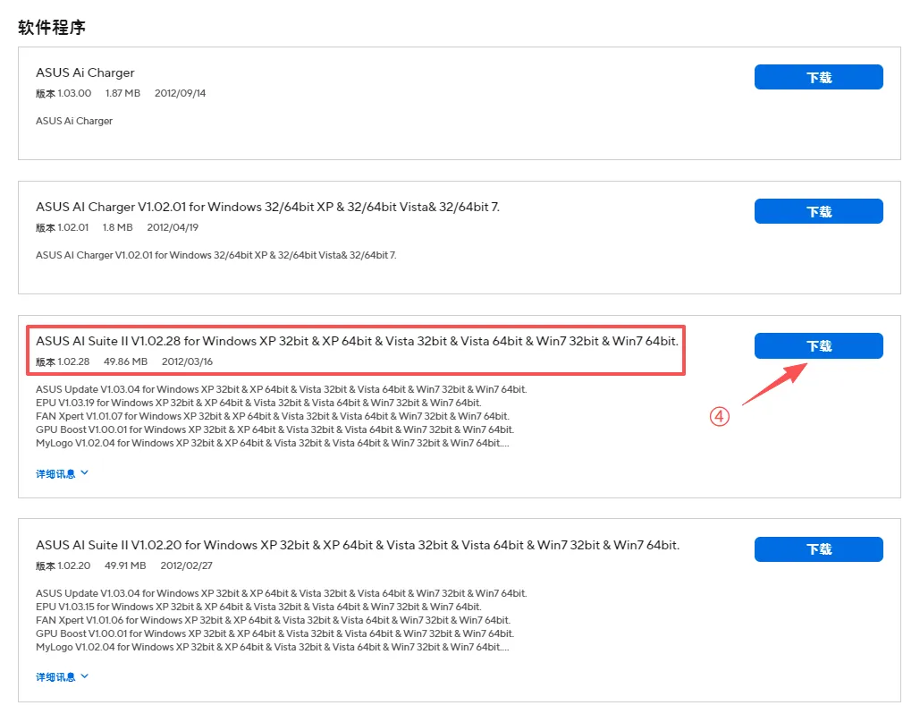Click file size 49.86 MB

click(125, 361)
